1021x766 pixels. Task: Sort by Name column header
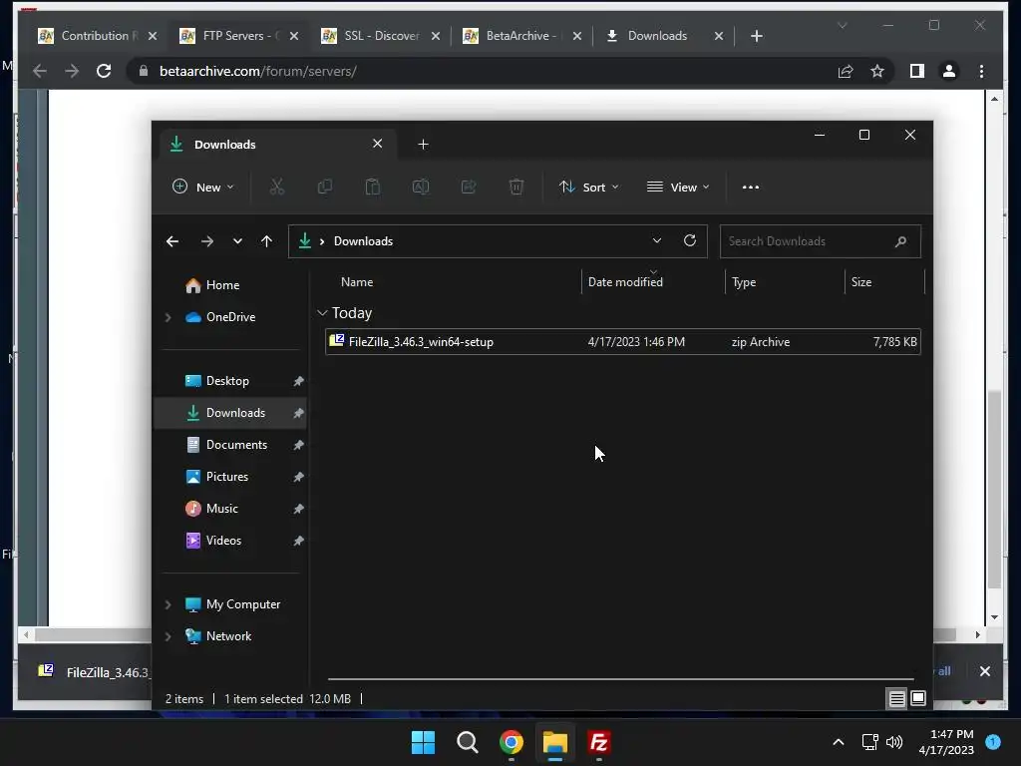(357, 282)
